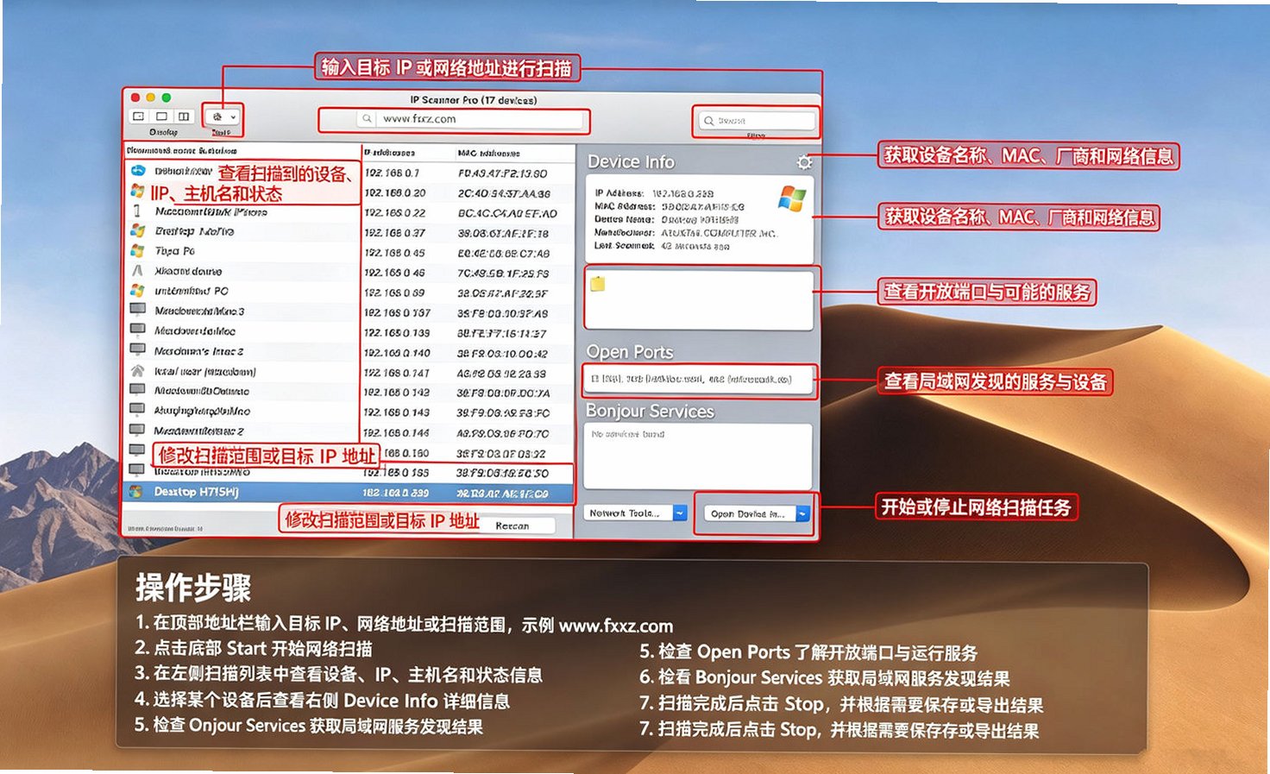Click IP cell 192.168.0.22

point(395,212)
